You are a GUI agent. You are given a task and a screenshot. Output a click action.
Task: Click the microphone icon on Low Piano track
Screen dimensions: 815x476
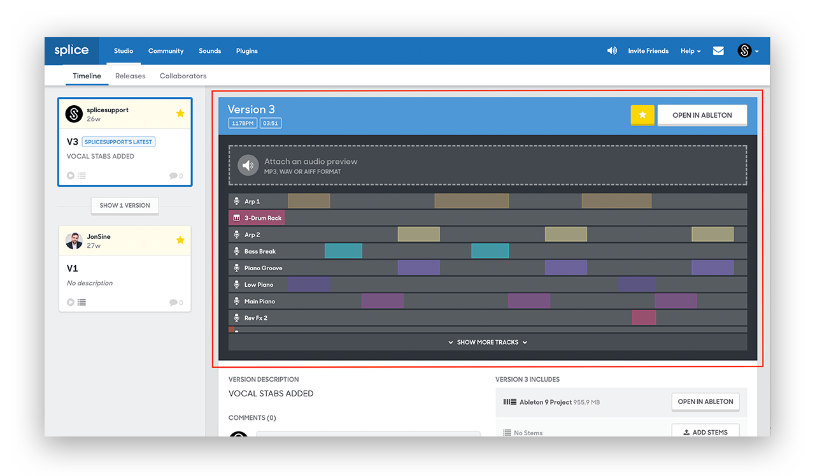[x=237, y=284]
